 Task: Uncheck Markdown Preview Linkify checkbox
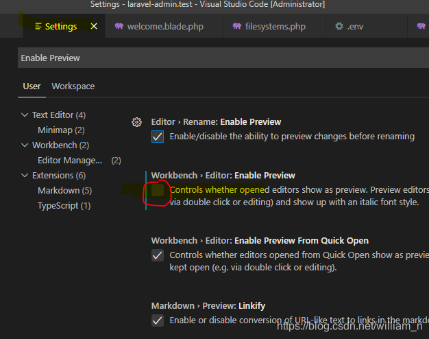click(x=158, y=320)
